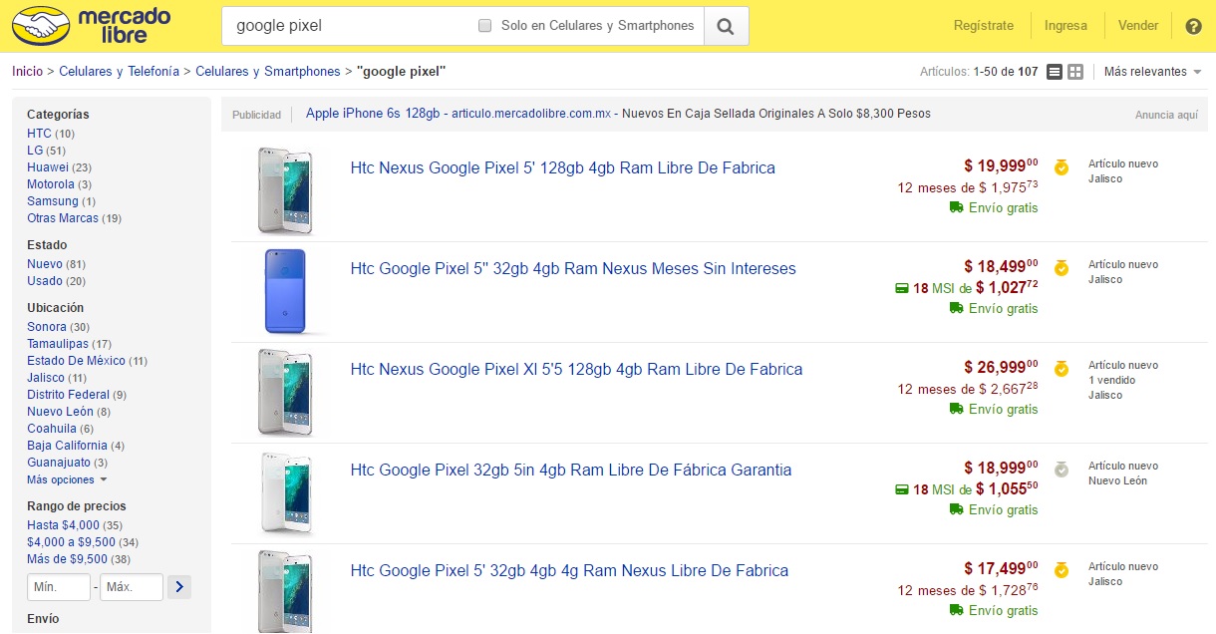Open Htc Google Pixel 5'' 32gb Meses listing
This screenshot has width=1216, height=634.
pyautogui.click(x=573, y=268)
